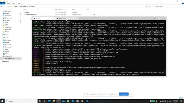This screenshot has height=103, width=184.
Task: Go up one folder level in Explorer
Action: tap(9, 6)
